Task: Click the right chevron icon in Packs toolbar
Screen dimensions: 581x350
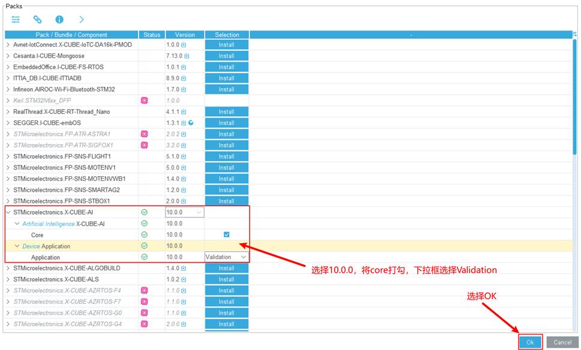Action: [82, 20]
